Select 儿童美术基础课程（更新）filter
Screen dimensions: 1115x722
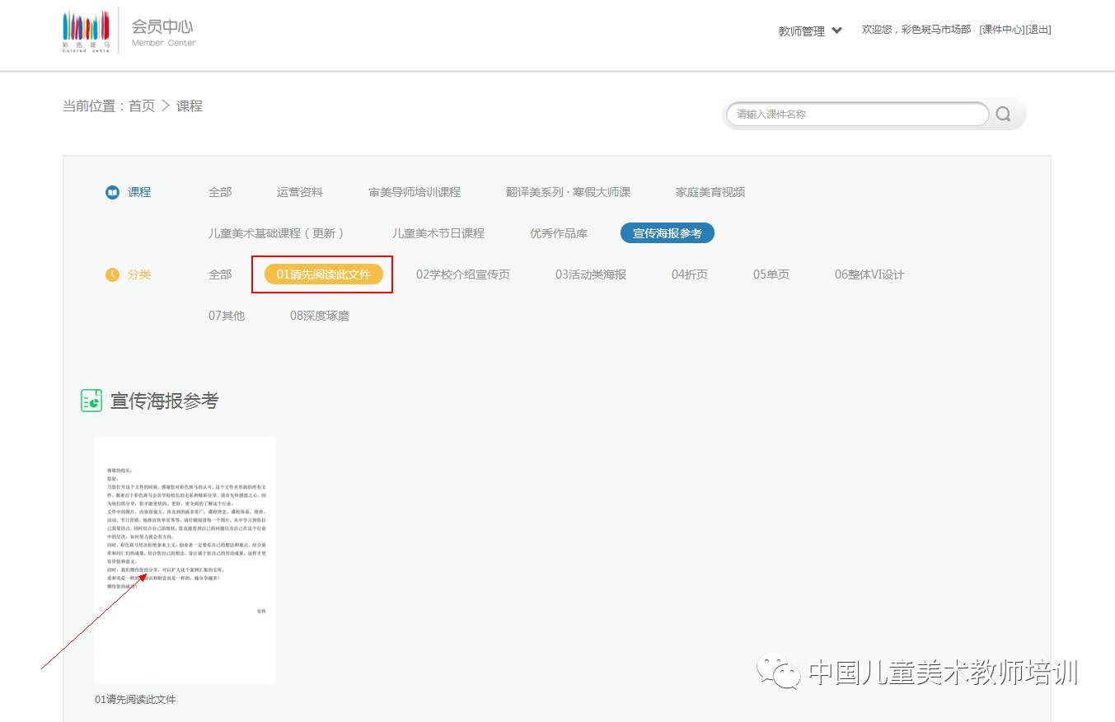[277, 233]
